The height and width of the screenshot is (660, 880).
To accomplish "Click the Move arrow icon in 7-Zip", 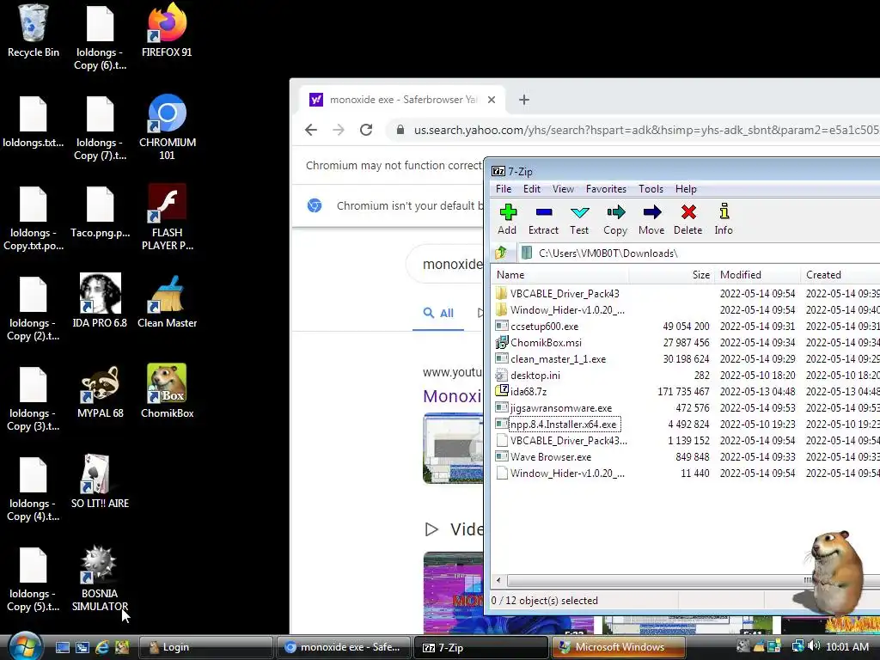I will (x=651, y=219).
